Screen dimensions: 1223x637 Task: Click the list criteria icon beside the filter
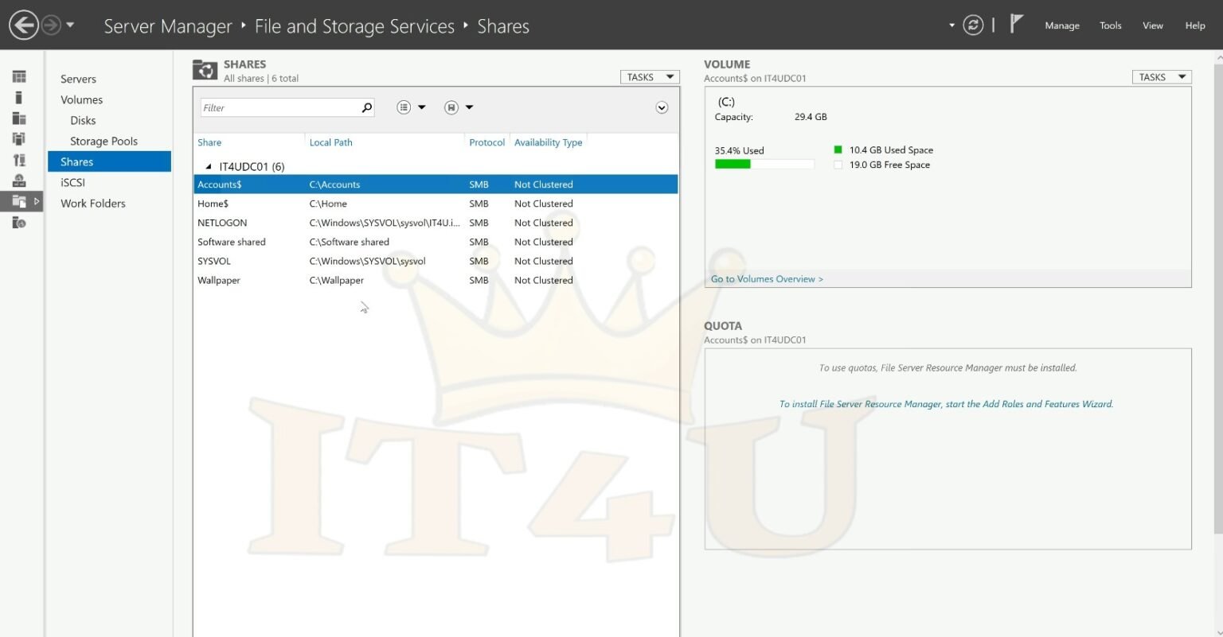point(404,107)
